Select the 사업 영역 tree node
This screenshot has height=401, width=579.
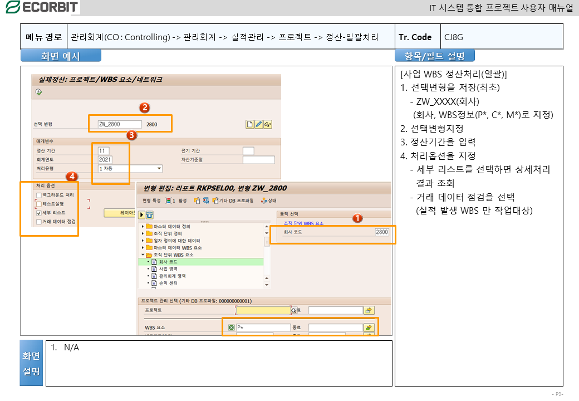[168, 269]
